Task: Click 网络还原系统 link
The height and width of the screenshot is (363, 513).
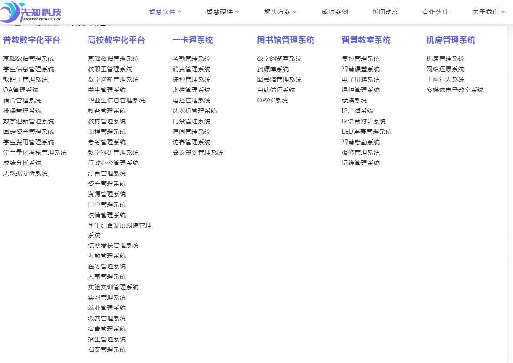Action: 445,69
